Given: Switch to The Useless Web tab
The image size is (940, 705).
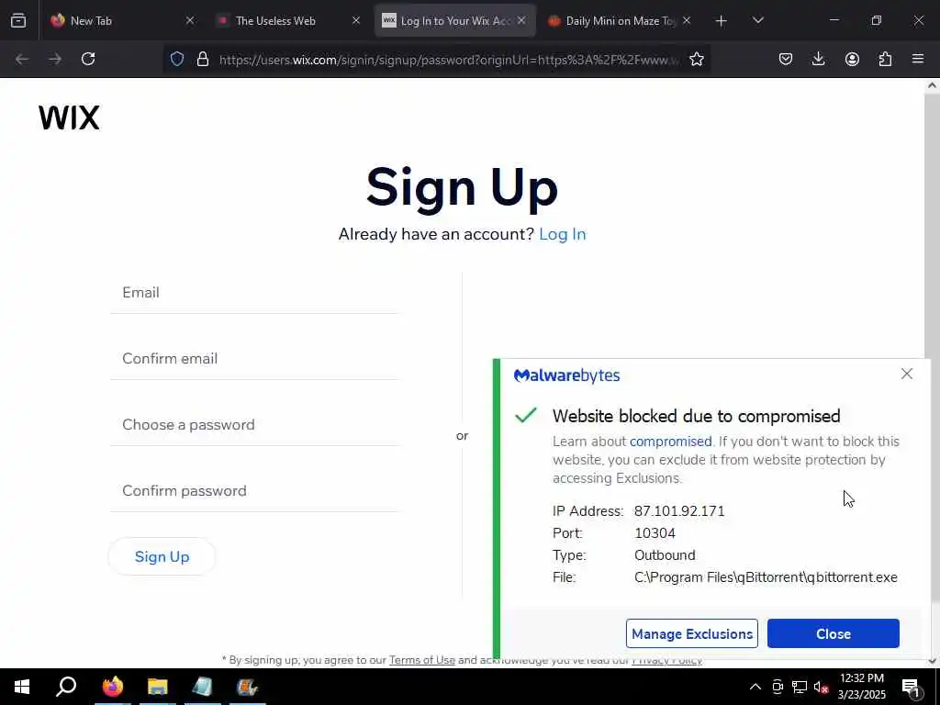Looking at the screenshot, I should (x=288, y=20).
